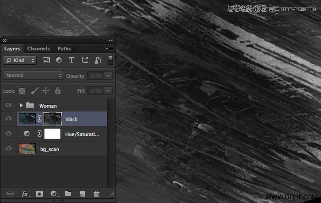
Task: Switch to the Channels tab
Action: pyautogui.click(x=39, y=49)
